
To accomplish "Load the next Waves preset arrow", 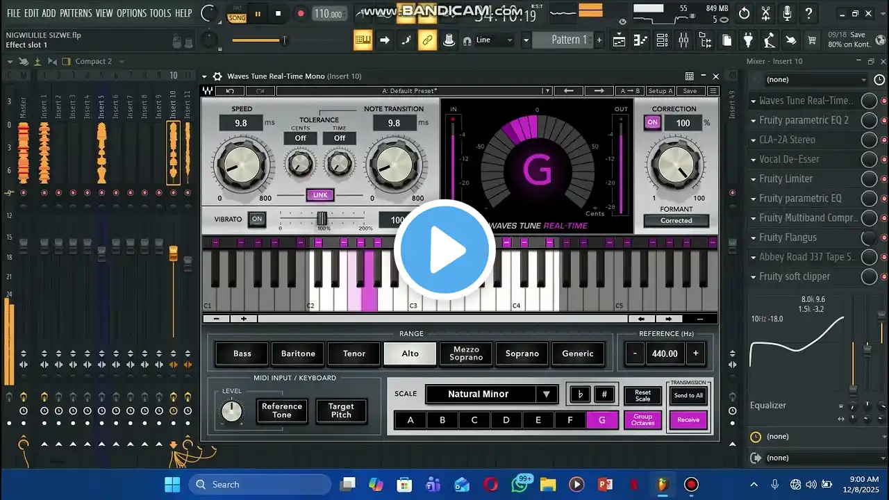I will [599, 91].
